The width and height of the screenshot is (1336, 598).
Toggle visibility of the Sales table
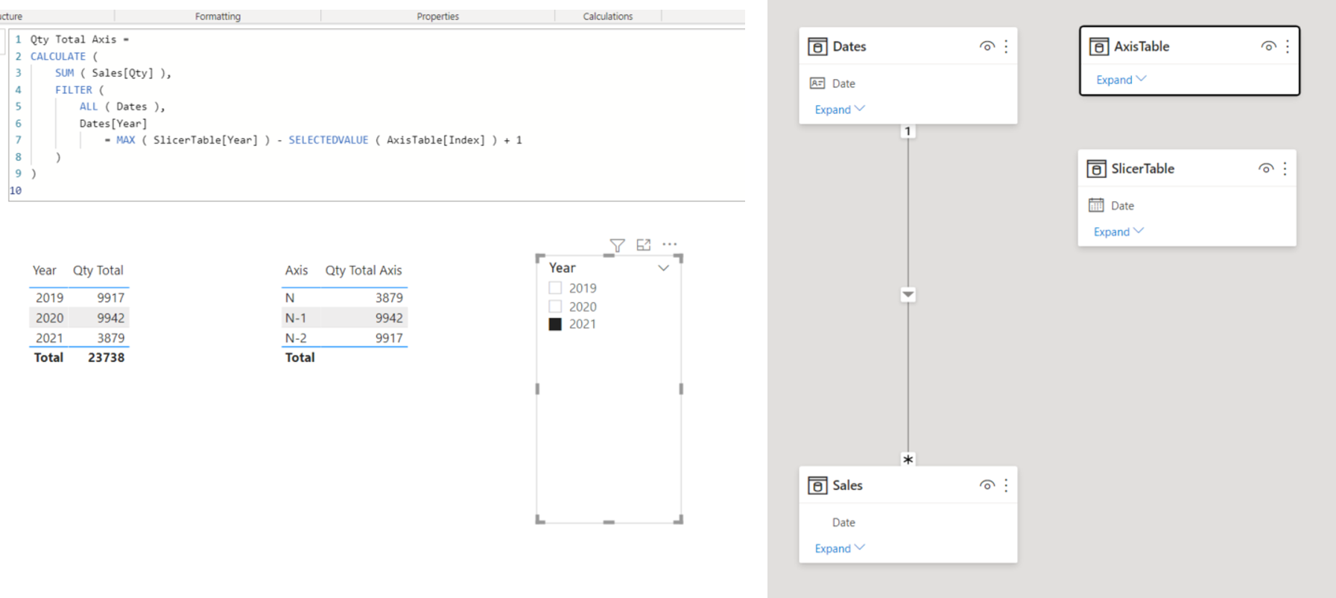pos(987,485)
